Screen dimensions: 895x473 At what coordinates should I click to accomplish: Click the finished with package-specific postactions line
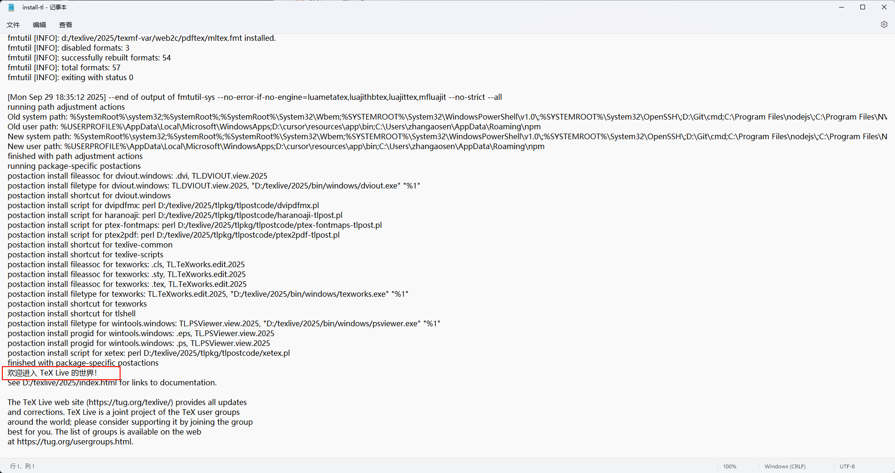83,363
